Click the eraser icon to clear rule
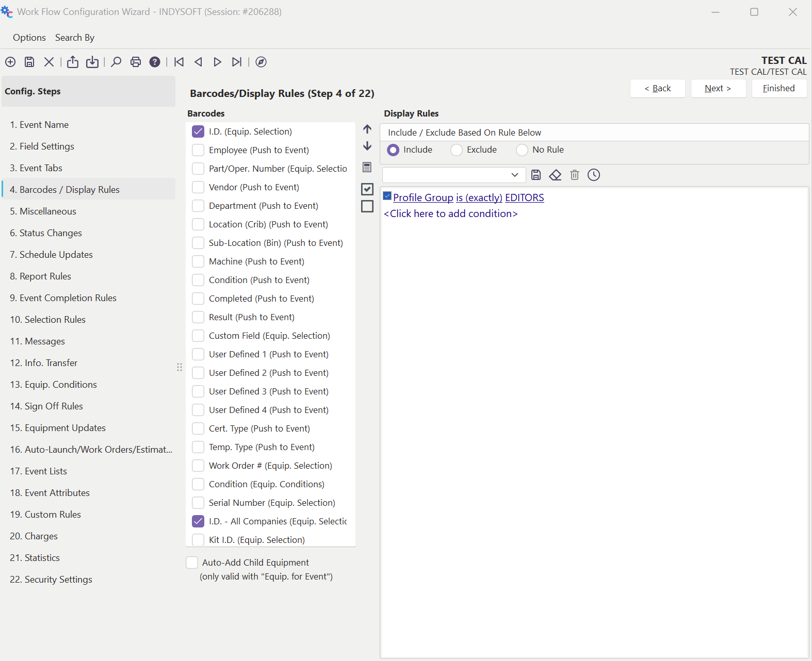The height and width of the screenshot is (661, 812). [x=555, y=175]
